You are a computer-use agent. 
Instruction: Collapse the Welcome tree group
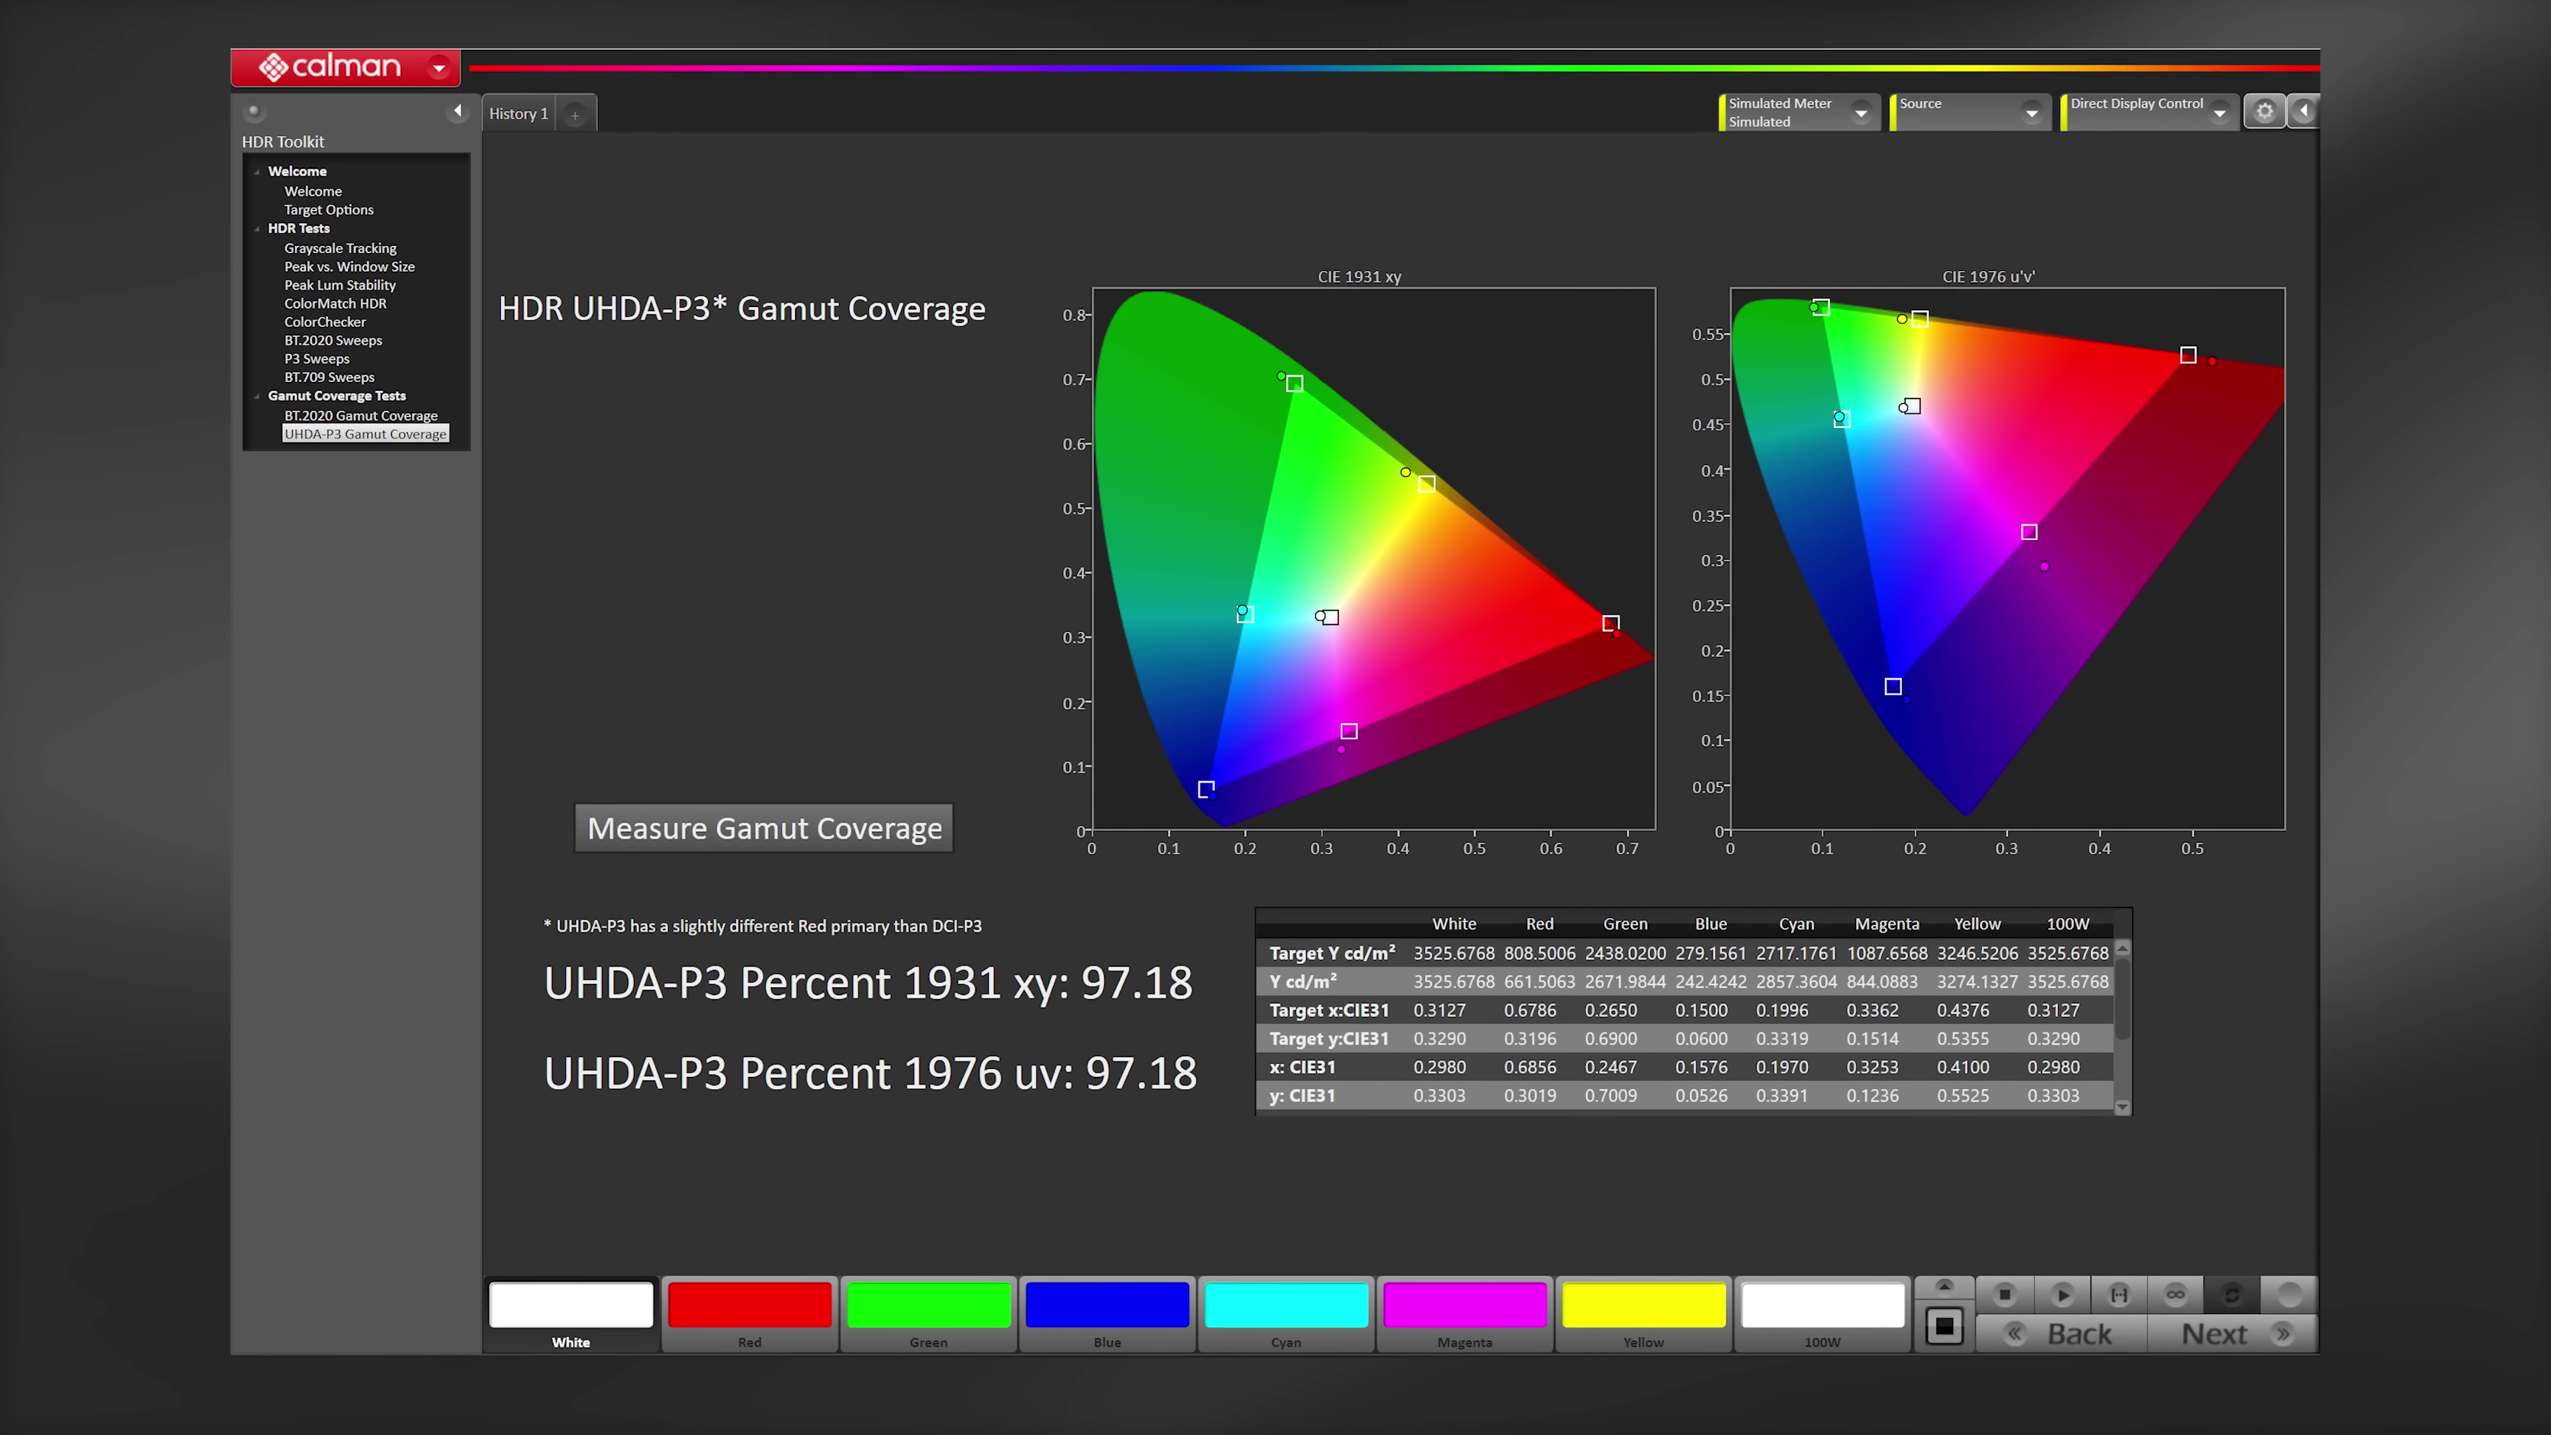pos(258,171)
